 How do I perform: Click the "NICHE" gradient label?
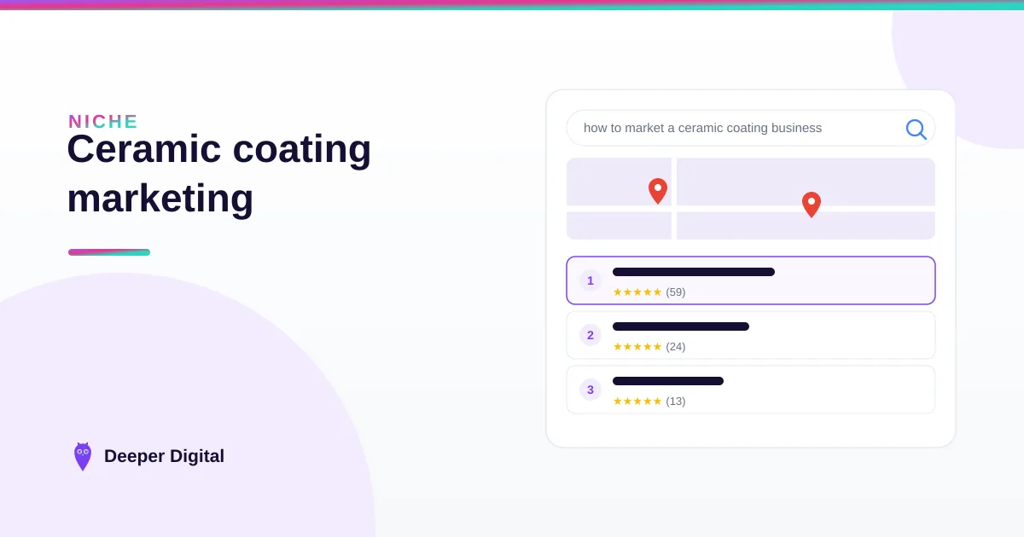tap(103, 121)
